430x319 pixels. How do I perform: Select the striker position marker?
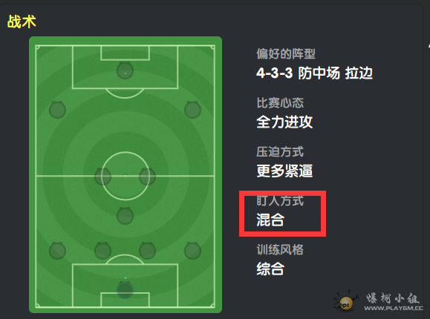pos(125,70)
